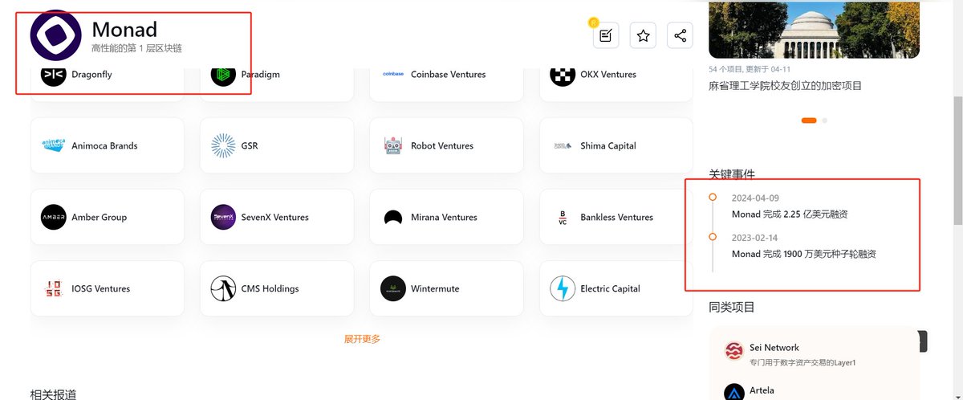Image resolution: width=963 pixels, height=400 pixels.
Task: Click the CMS Holdings logo
Action: pos(223,288)
